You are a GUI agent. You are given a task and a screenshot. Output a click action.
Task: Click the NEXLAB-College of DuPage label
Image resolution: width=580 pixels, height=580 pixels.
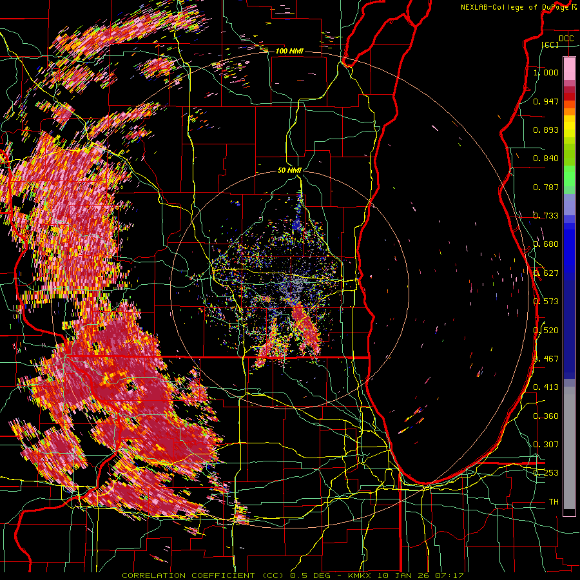pos(518,7)
